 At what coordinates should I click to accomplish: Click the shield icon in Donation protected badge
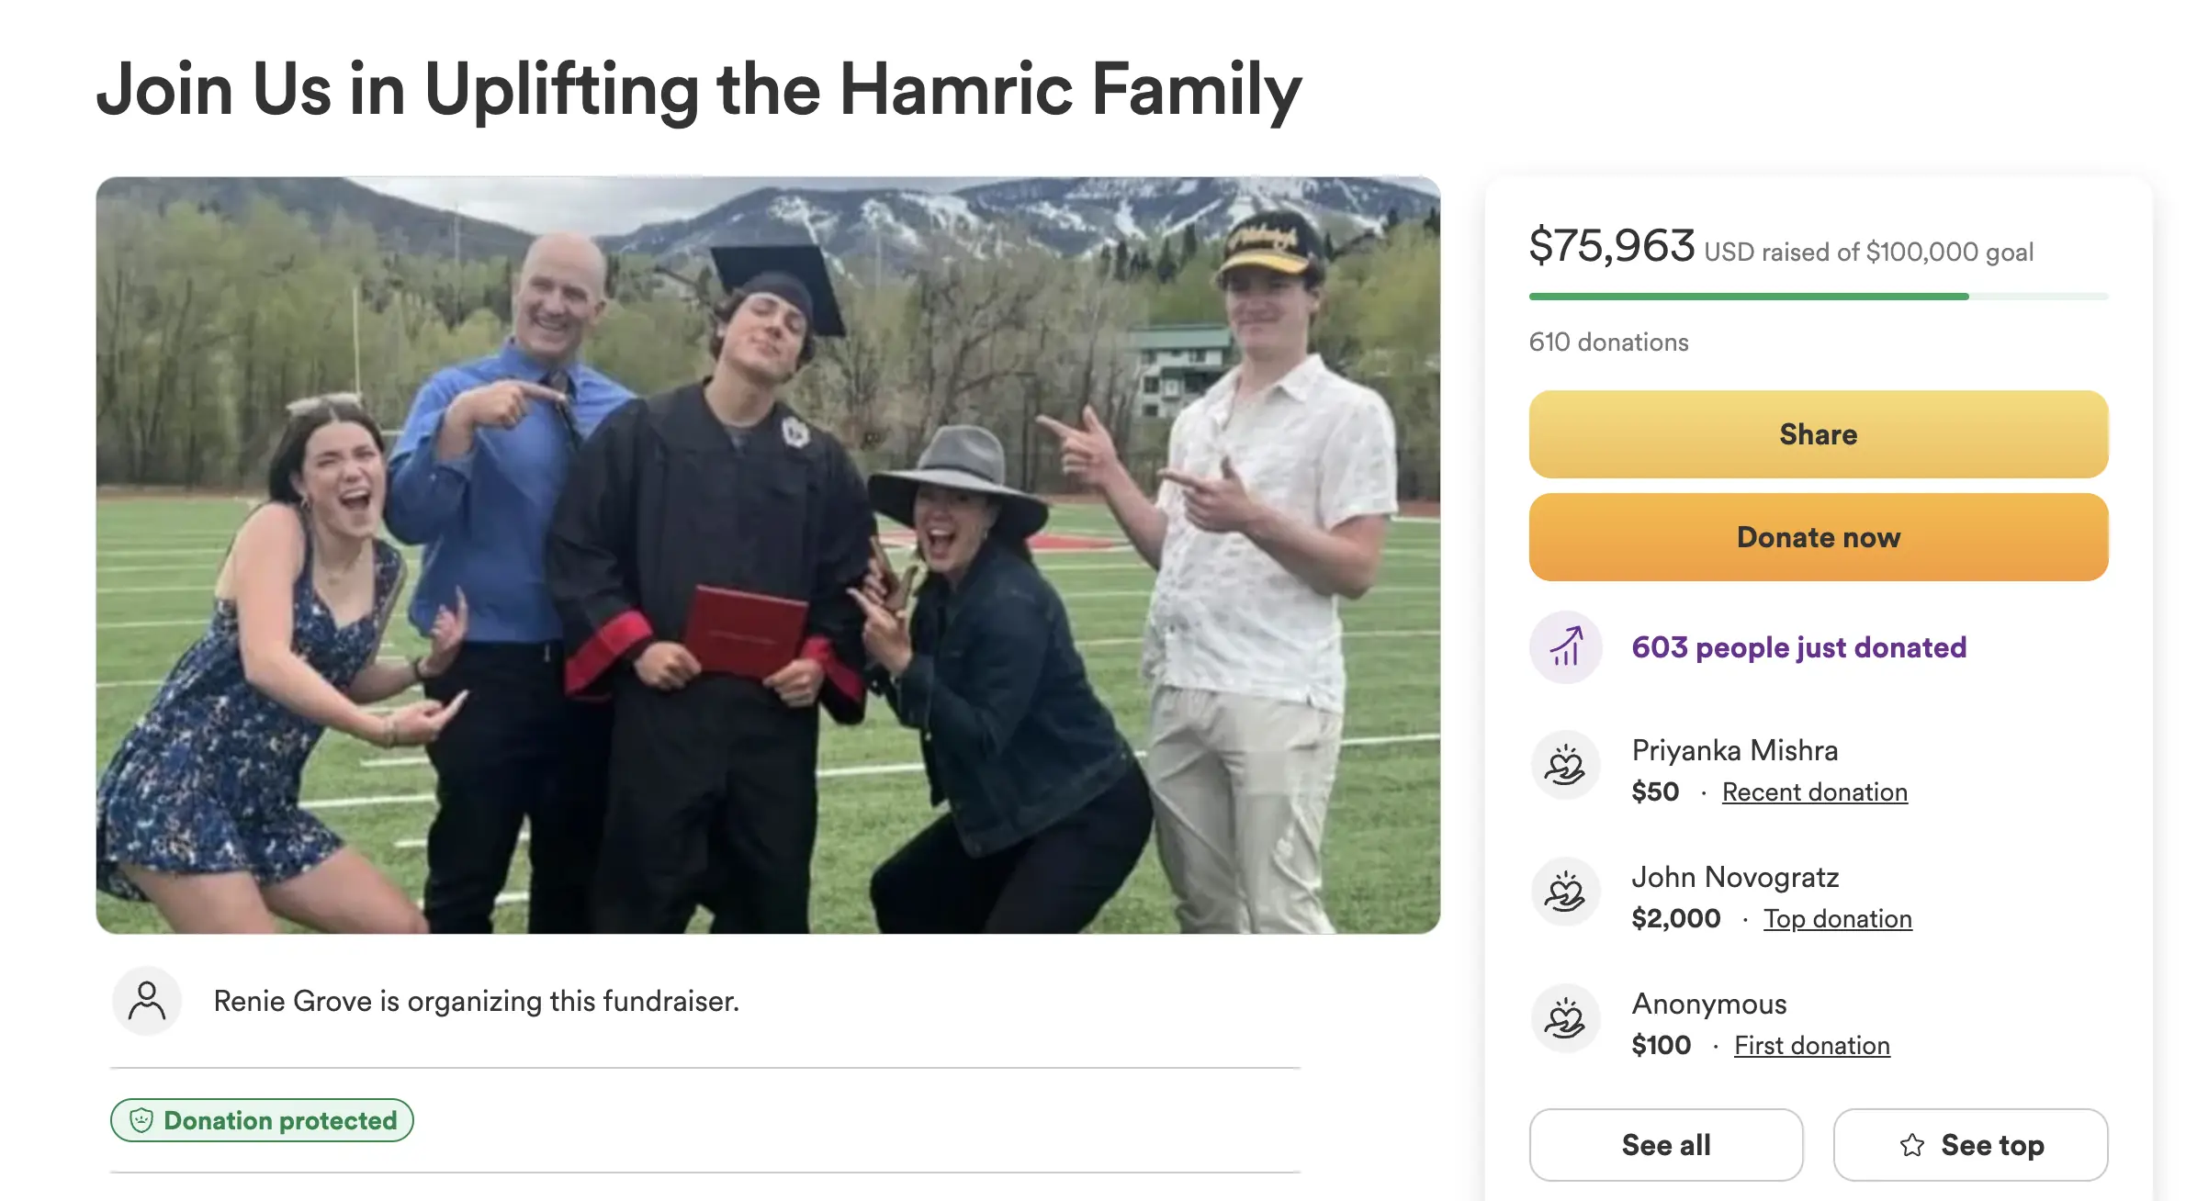pyautogui.click(x=141, y=1120)
